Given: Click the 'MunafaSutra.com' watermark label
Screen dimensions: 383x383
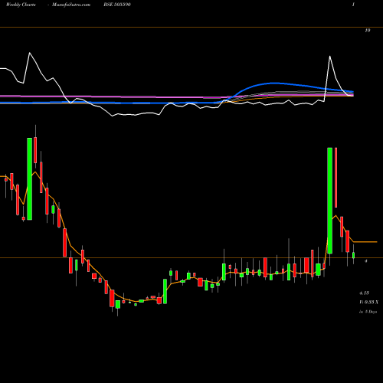Looking at the screenshot, I should coord(71,5).
